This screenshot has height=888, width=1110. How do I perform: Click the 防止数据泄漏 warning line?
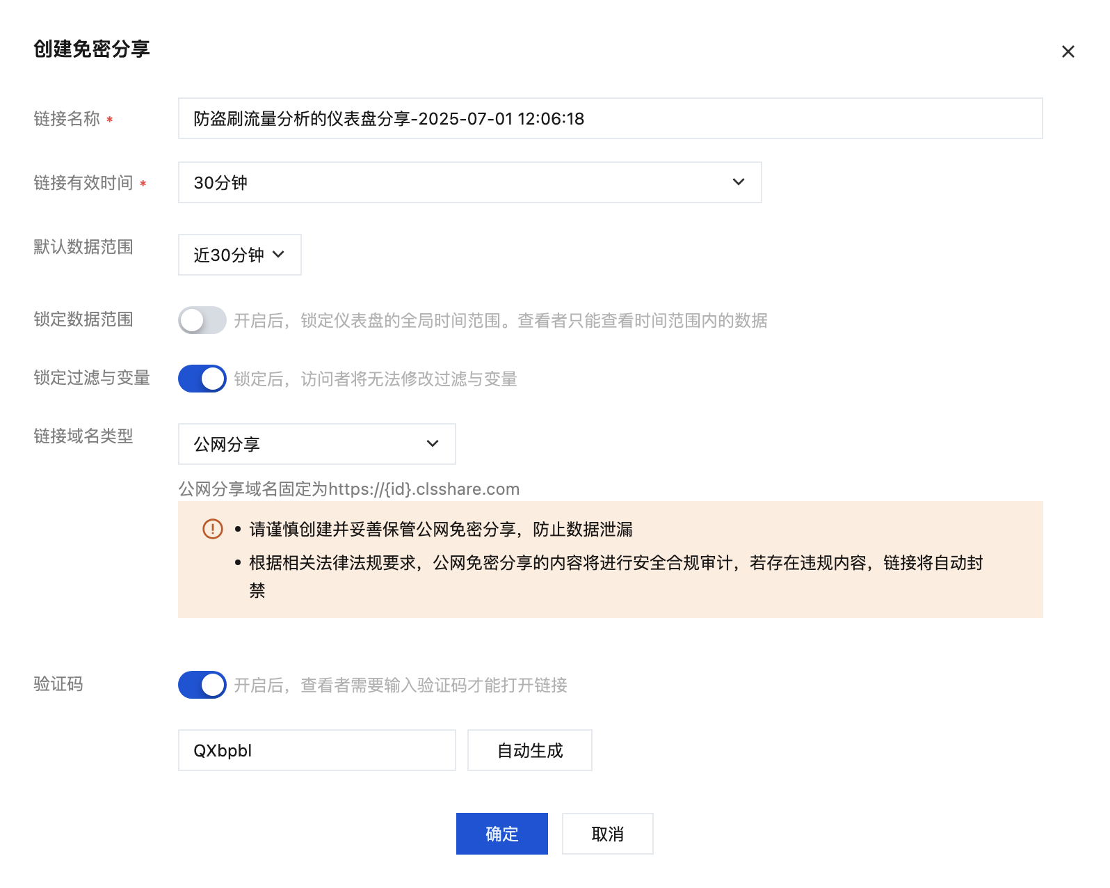click(440, 530)
